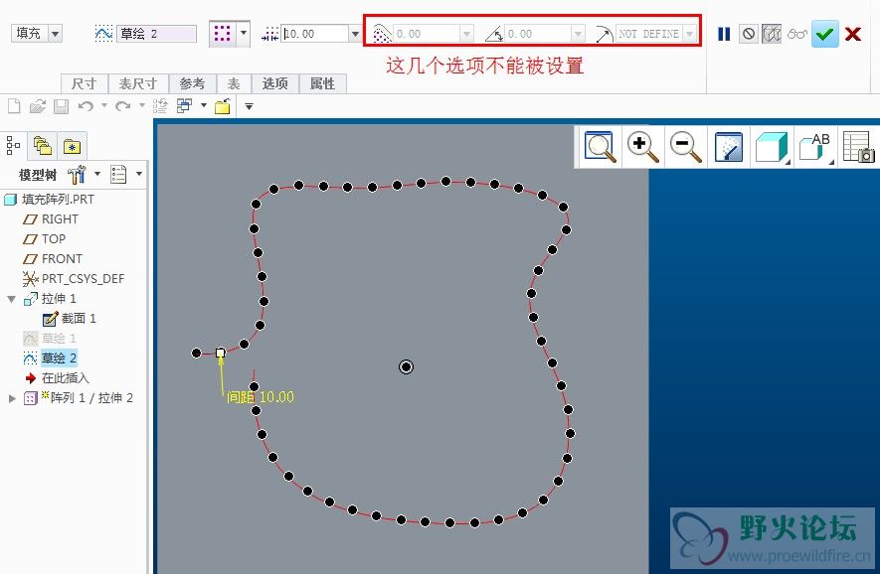
Task: Edit the spacing value 10.00 field
Action: 315,34
